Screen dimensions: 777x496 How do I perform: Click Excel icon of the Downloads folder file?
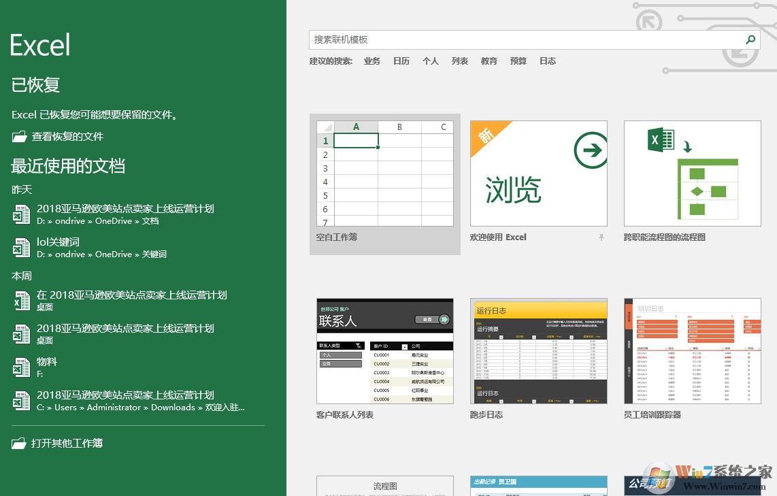click(21, 400)
